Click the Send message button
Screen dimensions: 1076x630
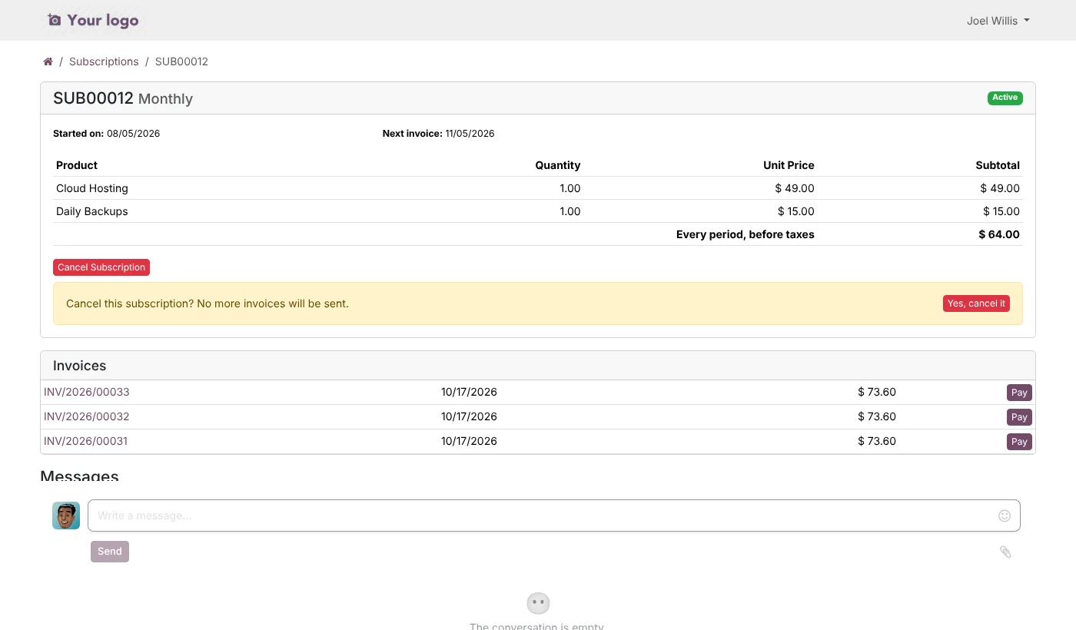pyautogui.click(x=110, y=552)
